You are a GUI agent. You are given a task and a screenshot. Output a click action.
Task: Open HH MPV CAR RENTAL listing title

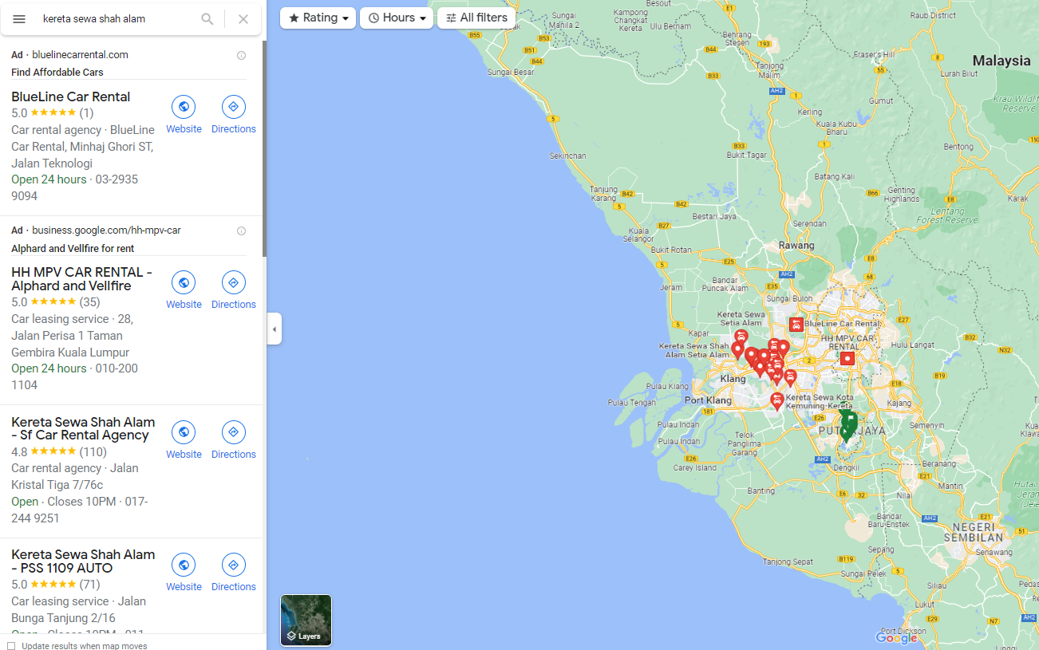coord(81,278)
